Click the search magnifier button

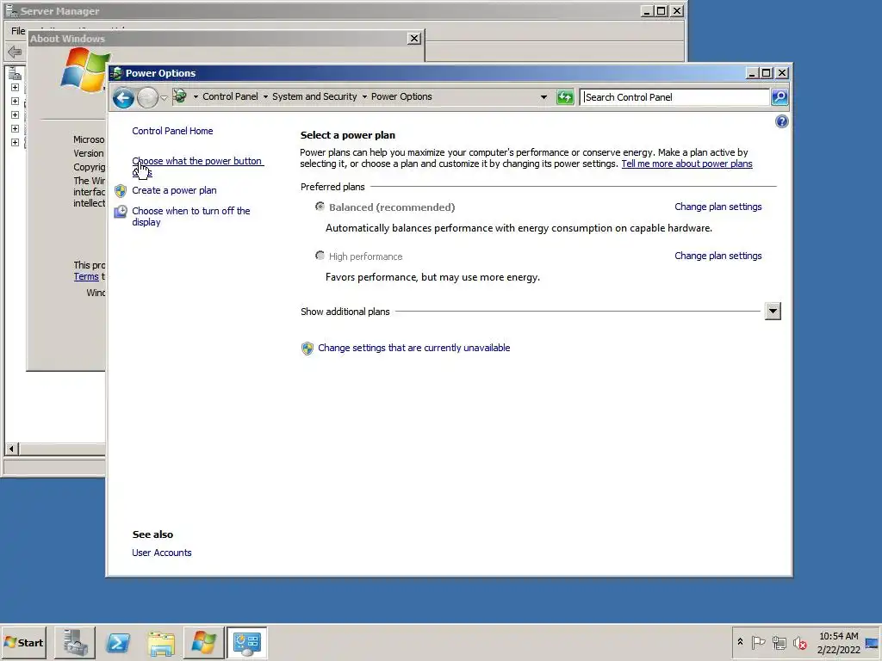pos(780,96)
